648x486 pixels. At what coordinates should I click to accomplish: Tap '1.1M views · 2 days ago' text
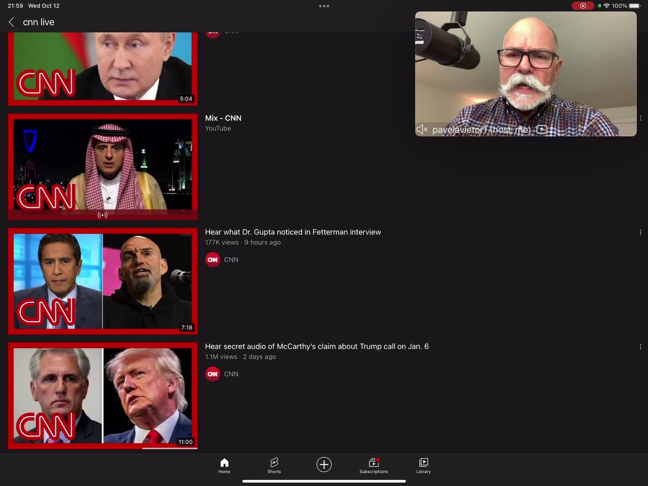tap(240, 357)
